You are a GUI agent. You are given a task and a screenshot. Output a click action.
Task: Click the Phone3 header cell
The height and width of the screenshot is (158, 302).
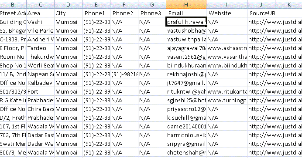click(x=152, y=13)
